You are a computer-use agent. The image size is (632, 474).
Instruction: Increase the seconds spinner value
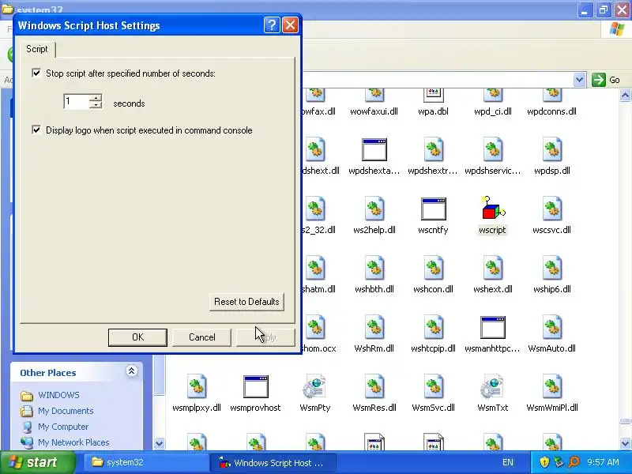tap(96, 97)
